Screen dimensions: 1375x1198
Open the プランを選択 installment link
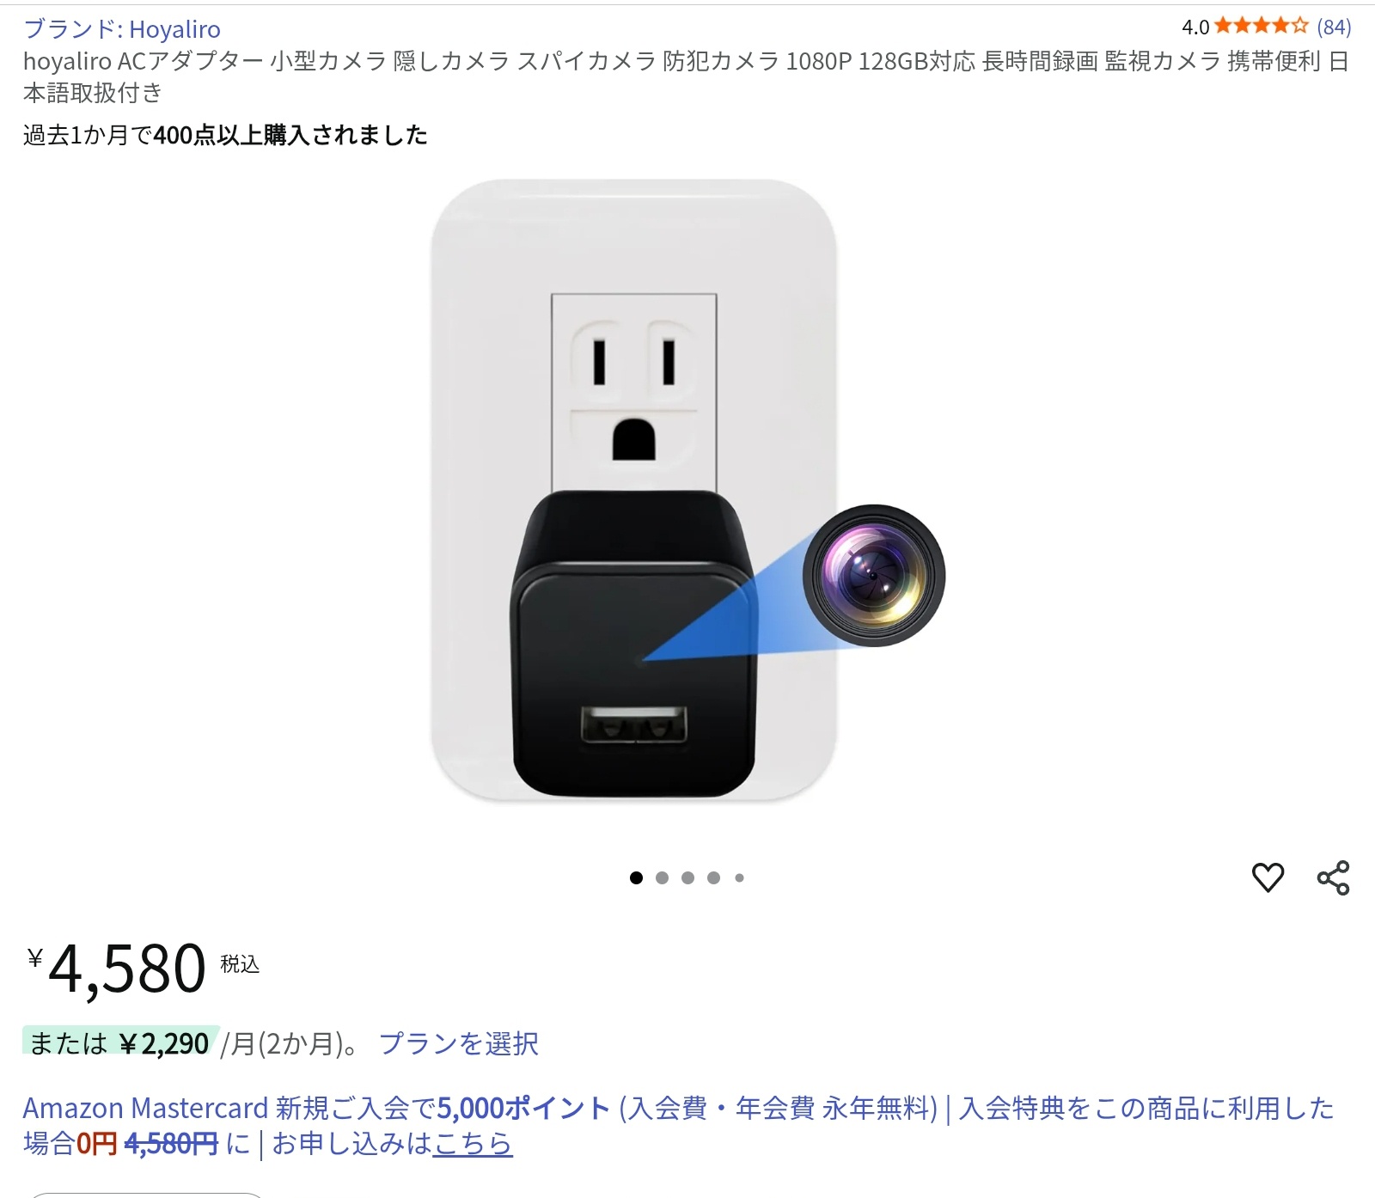459,1043
